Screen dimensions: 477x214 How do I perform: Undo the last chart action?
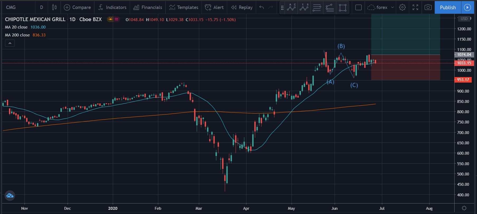[262, 7]
